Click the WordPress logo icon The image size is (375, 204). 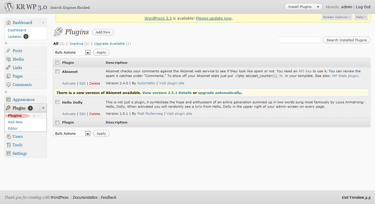tap(9, 7)
